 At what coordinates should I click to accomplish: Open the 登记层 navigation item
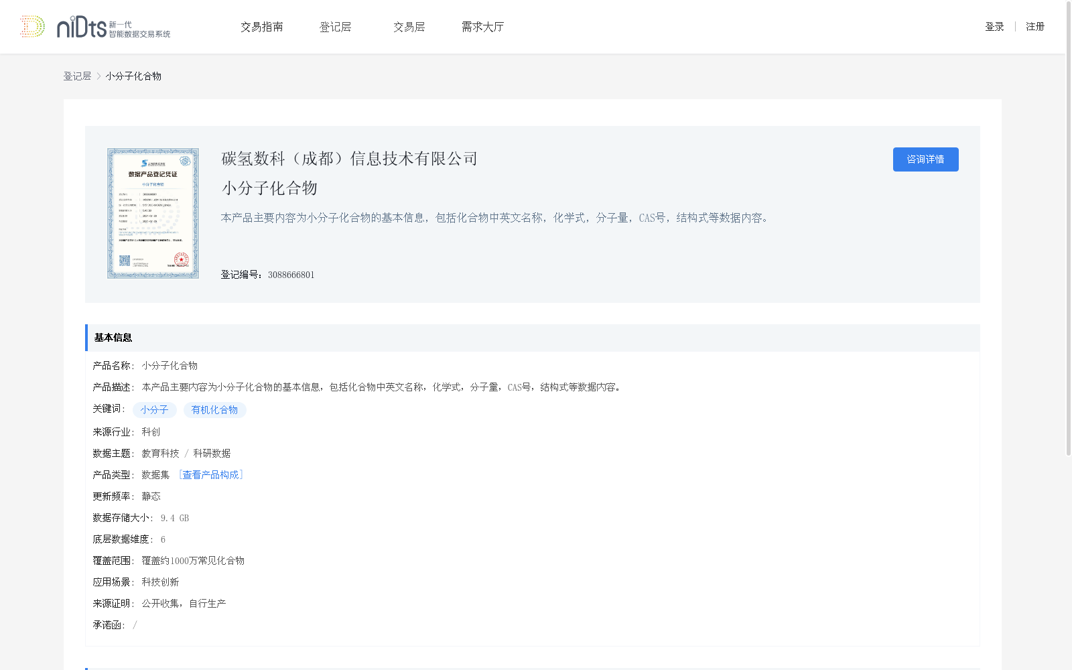[x=336, y=27]
